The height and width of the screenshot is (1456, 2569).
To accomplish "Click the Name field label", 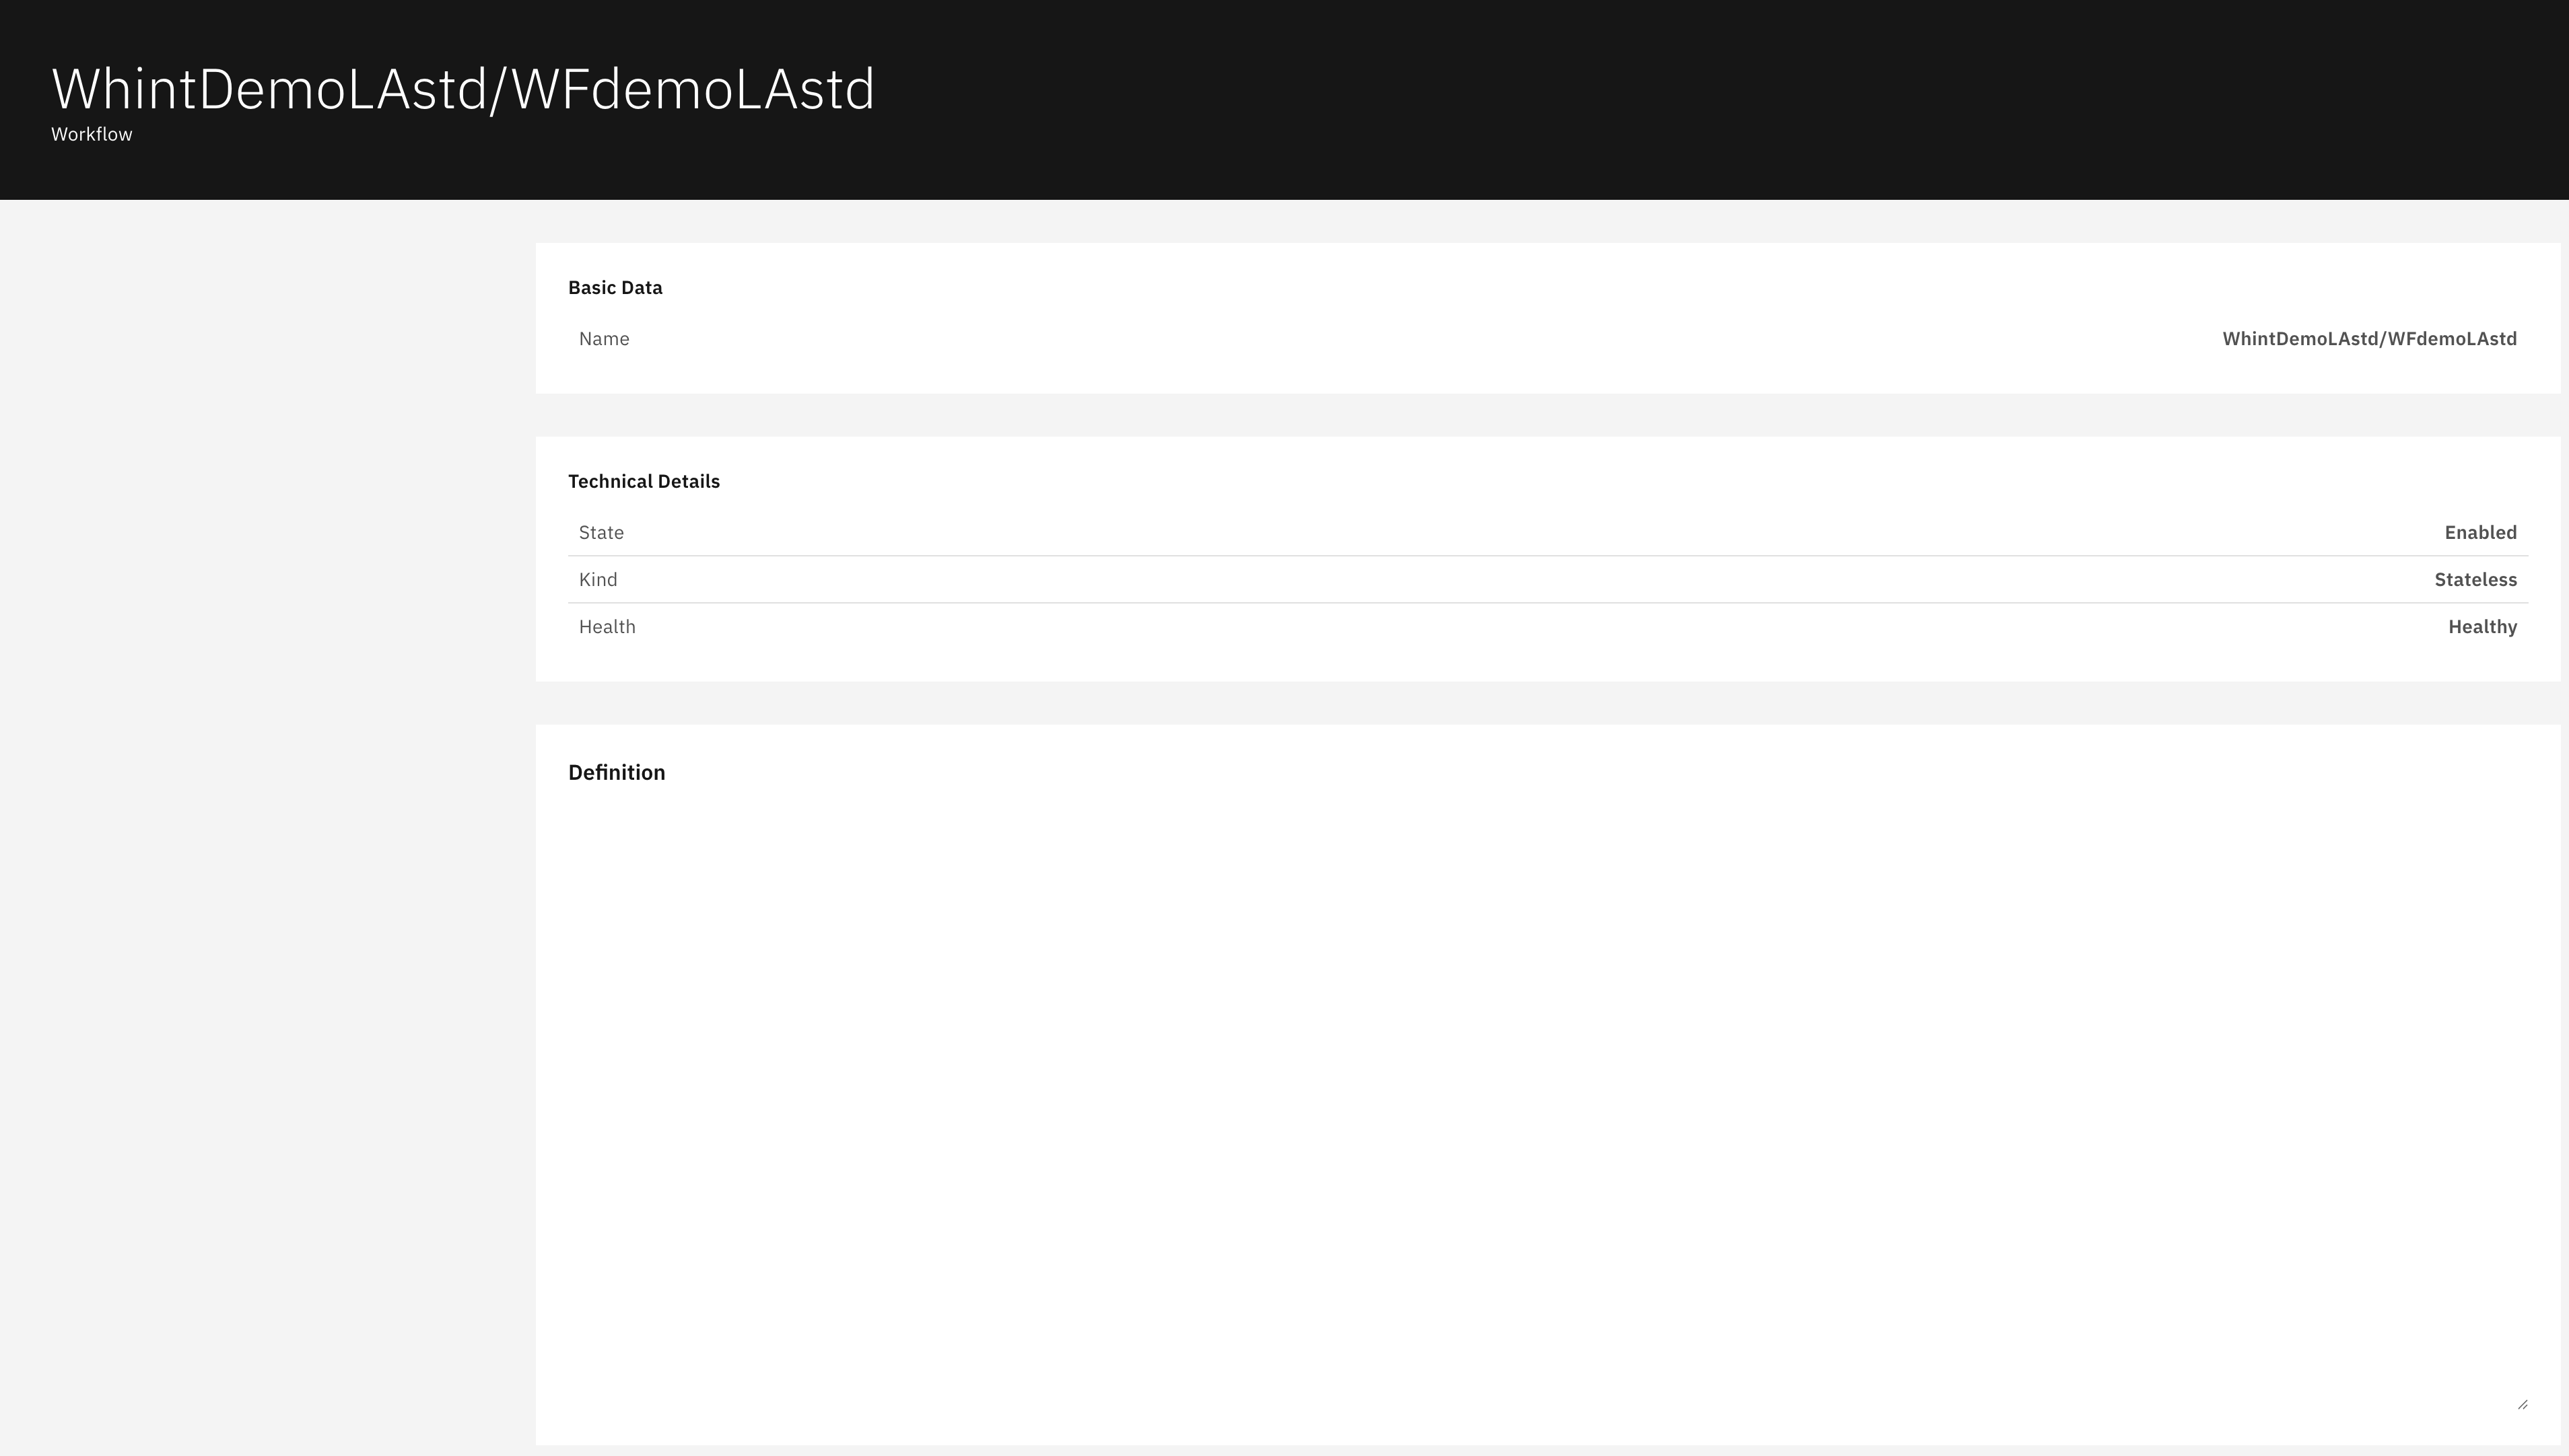I will [605, 339].
